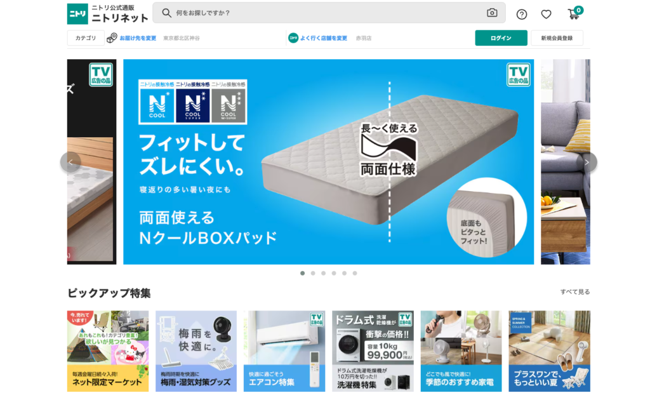Click よく行く店舗を変更 link
Viewport: 650px width, 407px height.
coord(323,38)
